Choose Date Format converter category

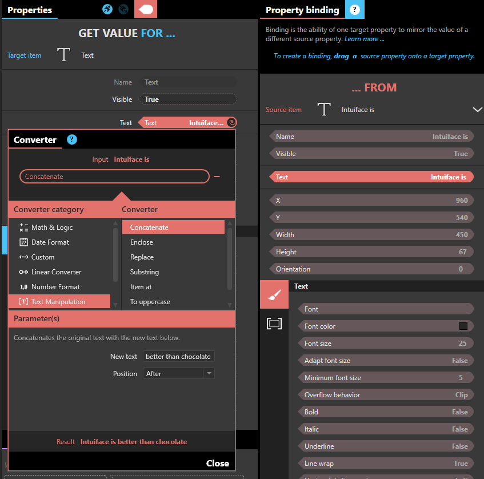coord(59,242)
